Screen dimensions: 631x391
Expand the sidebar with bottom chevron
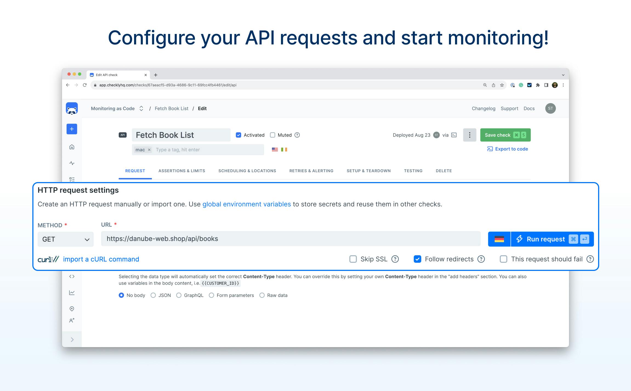coord(72,340)
